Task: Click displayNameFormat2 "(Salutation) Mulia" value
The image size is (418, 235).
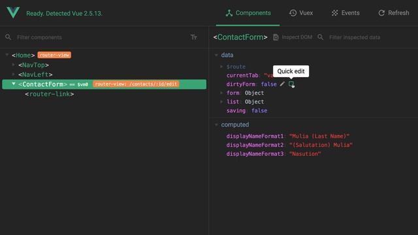Action: coord(321,145)
